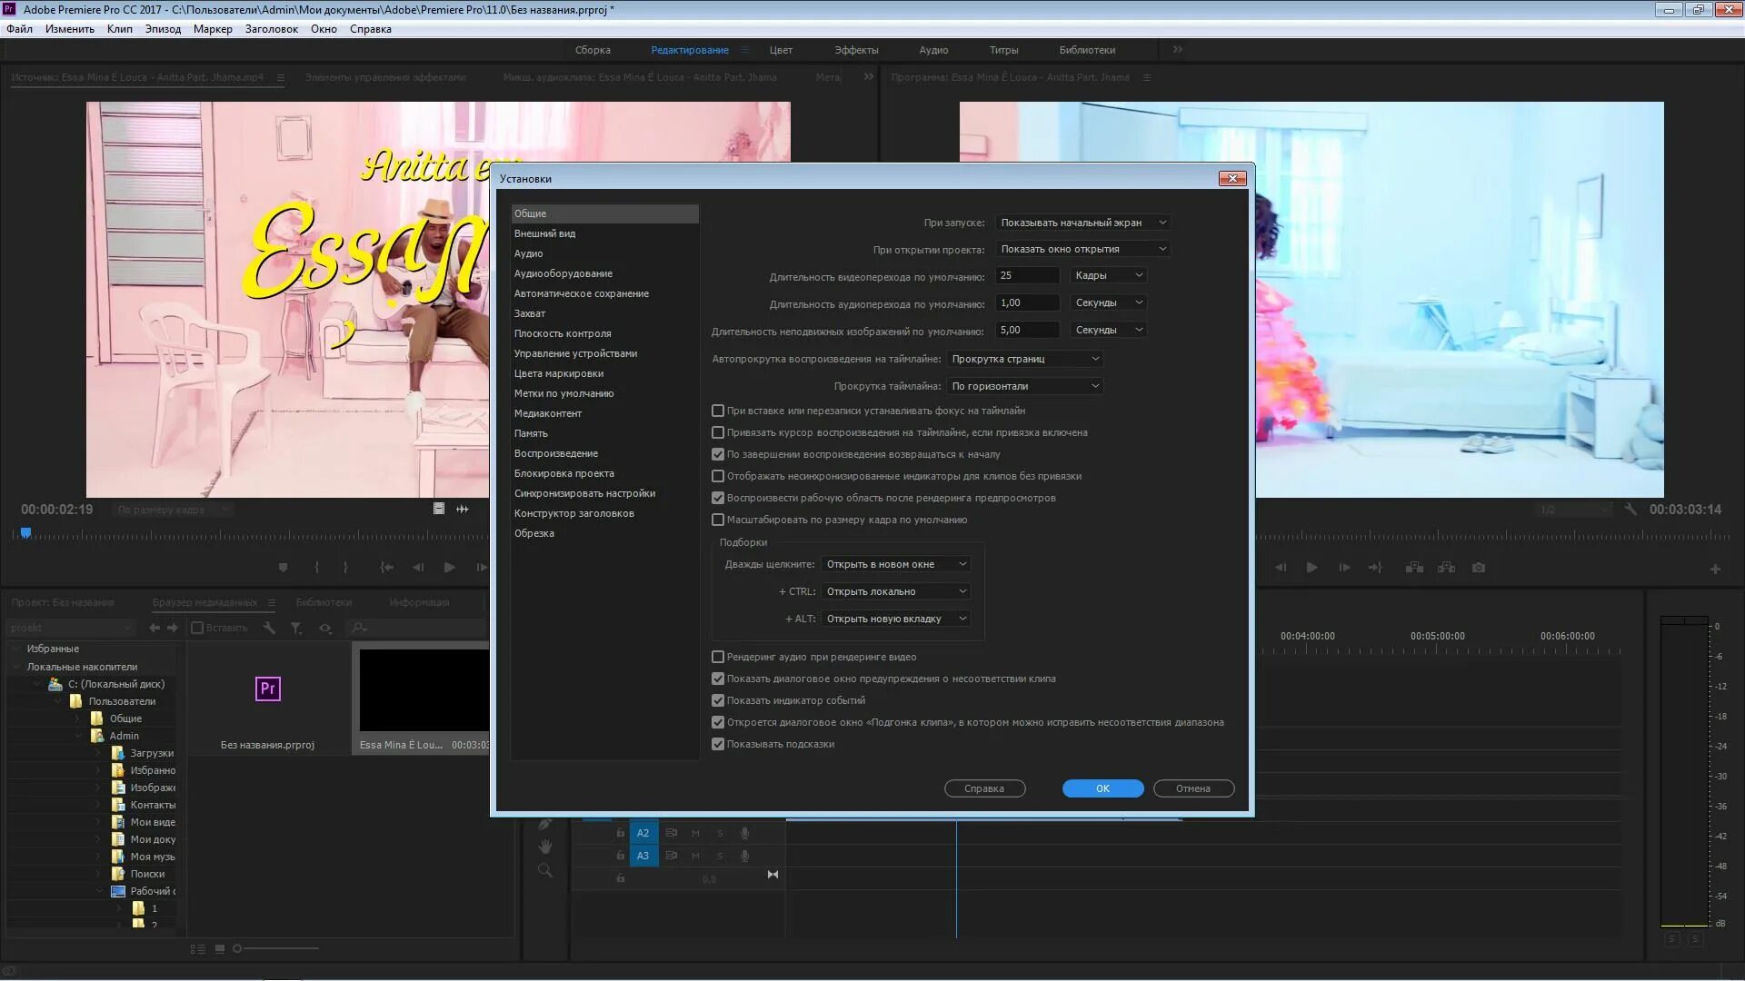Click Цвета маркировки settings icon

coord(559,372)
